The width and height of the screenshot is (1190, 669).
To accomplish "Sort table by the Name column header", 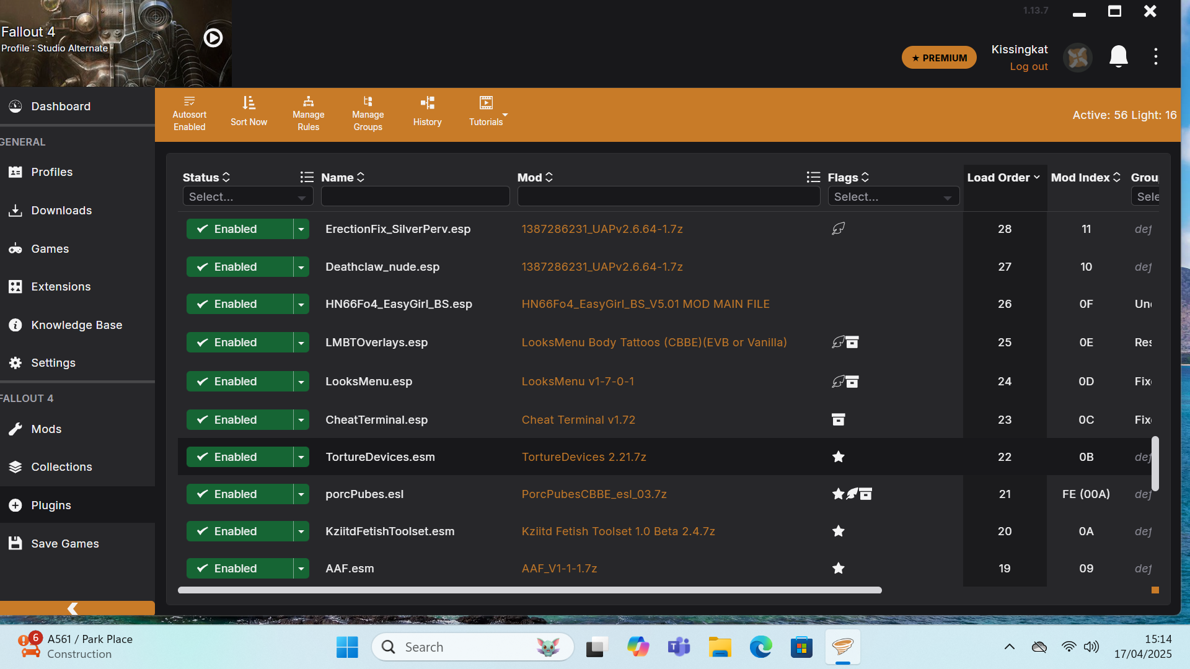I will [x=343, y=178].
